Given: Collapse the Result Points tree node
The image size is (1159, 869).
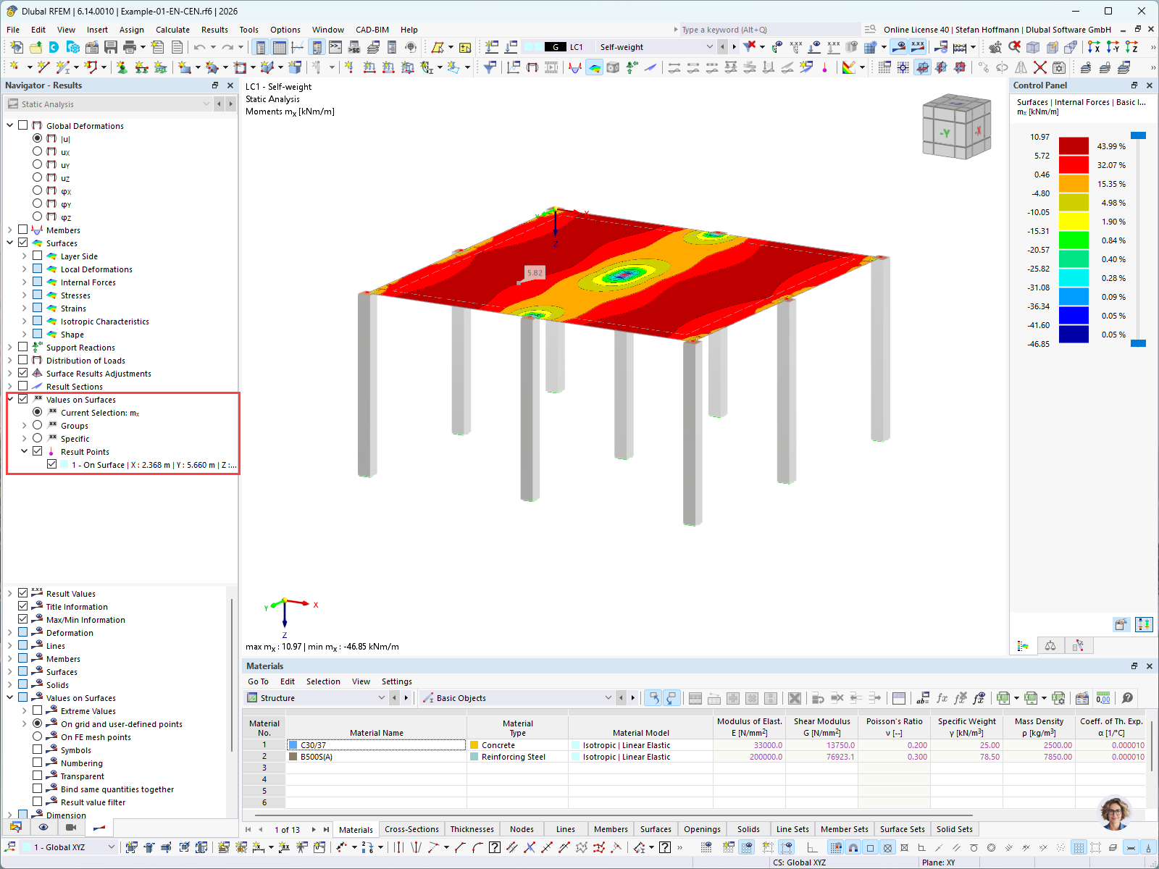Looking at the screenshot, I should click(24, 451).
